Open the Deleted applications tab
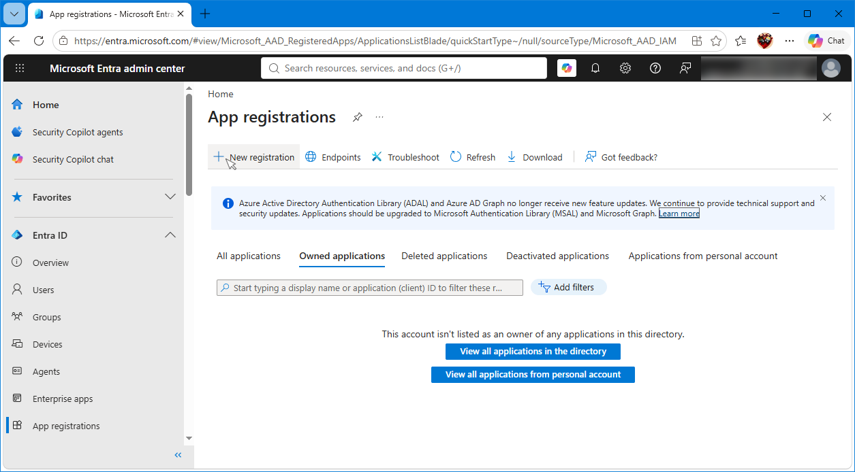The width and height of the screenshot is (855, 472). pos(444,256)
